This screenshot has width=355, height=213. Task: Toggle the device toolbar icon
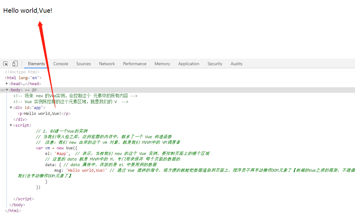[15, 64]
